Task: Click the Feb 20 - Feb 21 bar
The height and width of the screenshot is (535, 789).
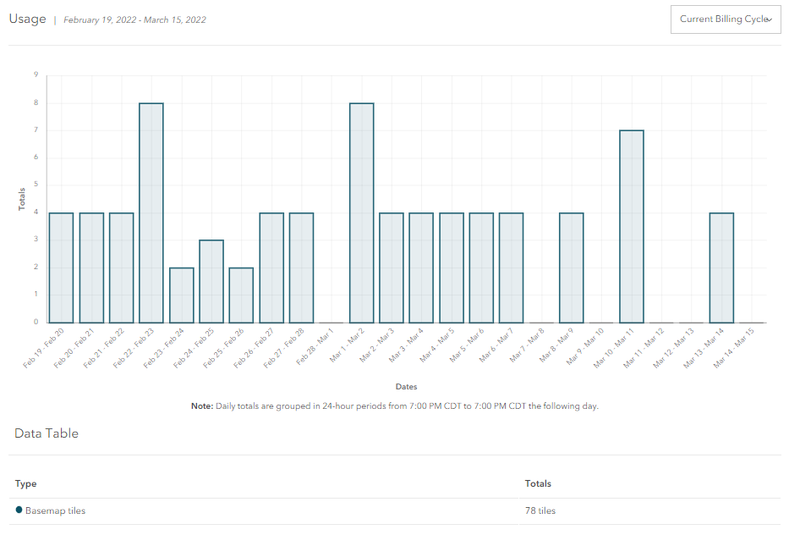Action: pyautogui.click(x=91, y=267)
